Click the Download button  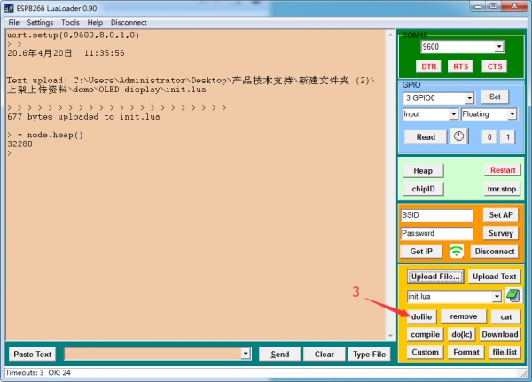point(500,334)
